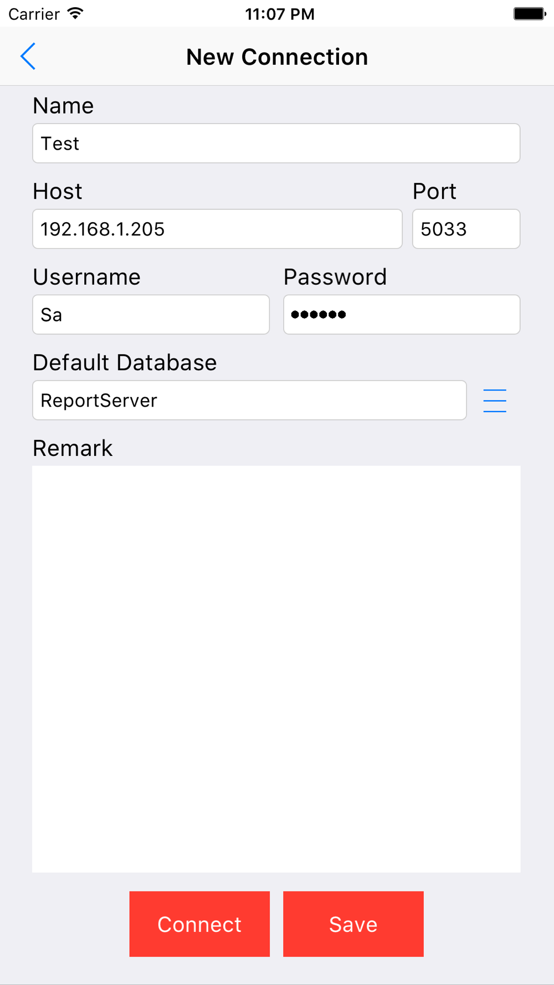Tap the Wi-Fi status icon
Screen dimensions: 554x985
pyautogui.click(x=75, y=13)
